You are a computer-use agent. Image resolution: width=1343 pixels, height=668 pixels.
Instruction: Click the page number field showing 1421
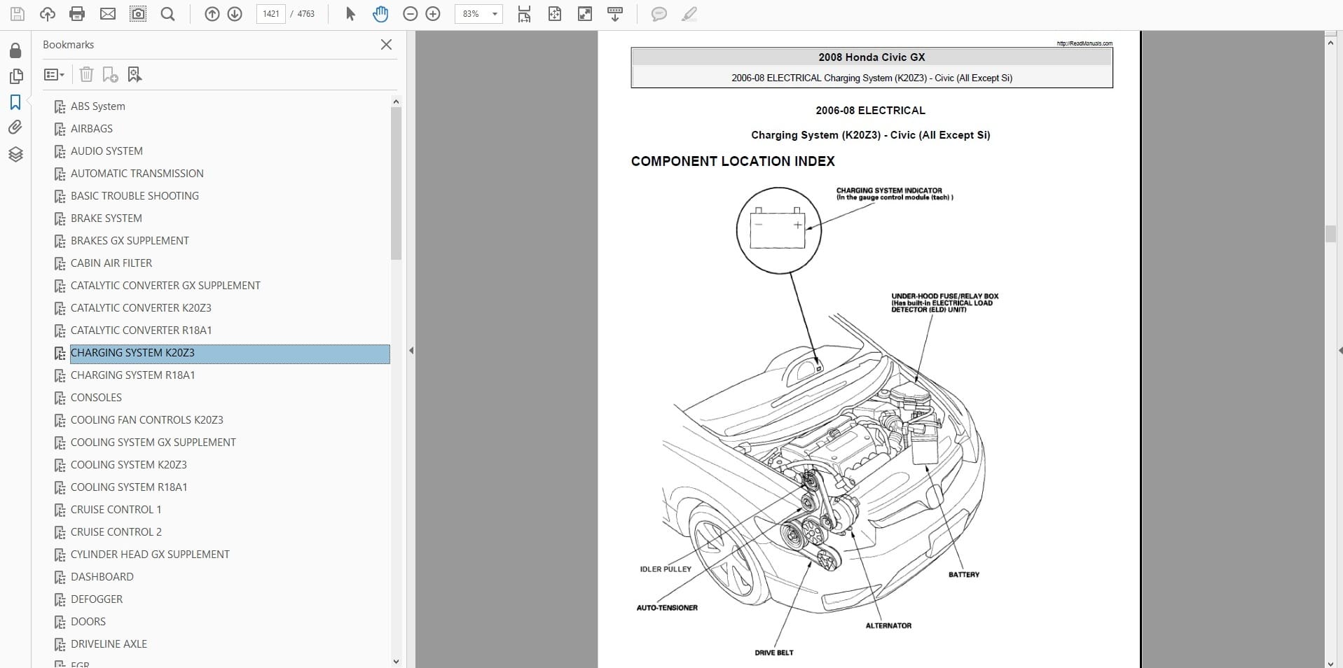pos(271,14)
